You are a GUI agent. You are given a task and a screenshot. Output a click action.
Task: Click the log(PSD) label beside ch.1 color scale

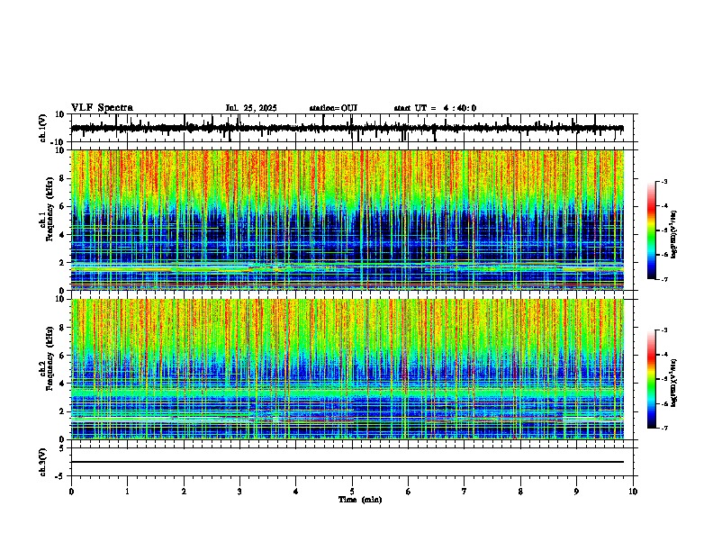click(x=674, y=235)
